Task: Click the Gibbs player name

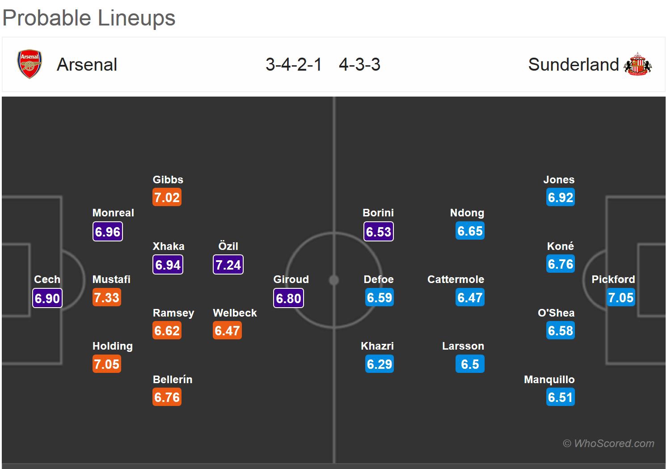Action: click(x=168, y=180)
